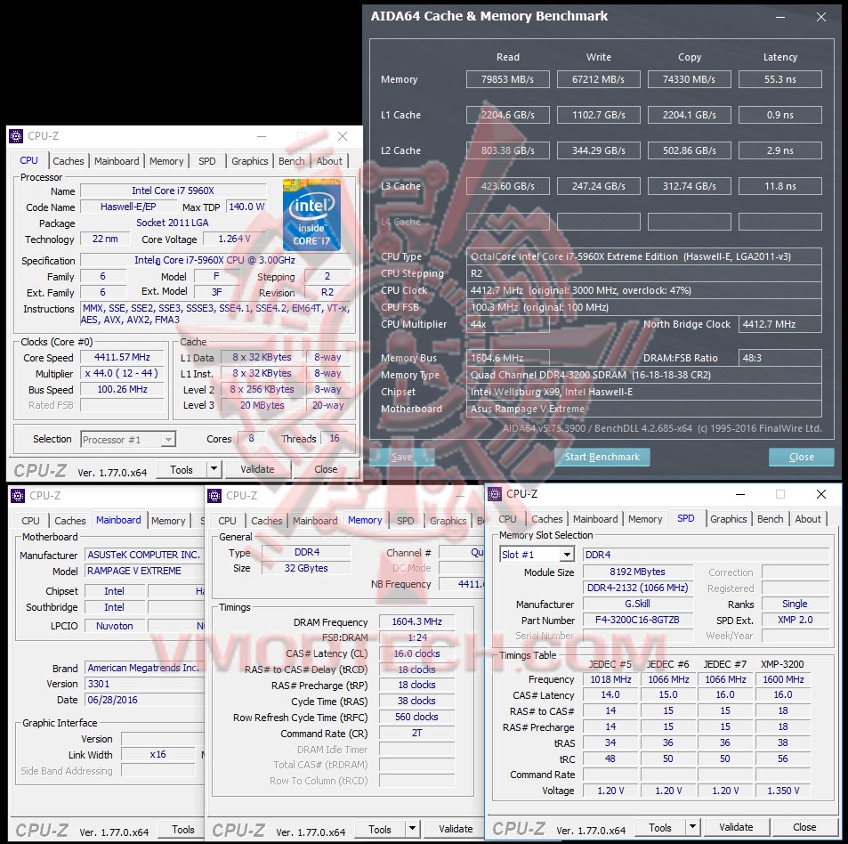Open the Tools dropdown arrow in the CPU tab window
Screen dimensions: 848x844
tap(214, 469)
